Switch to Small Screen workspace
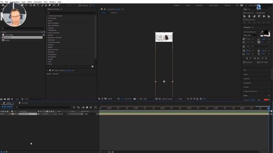Image resolution: width=273 pixels, height=153 pixels. (213, 6)
